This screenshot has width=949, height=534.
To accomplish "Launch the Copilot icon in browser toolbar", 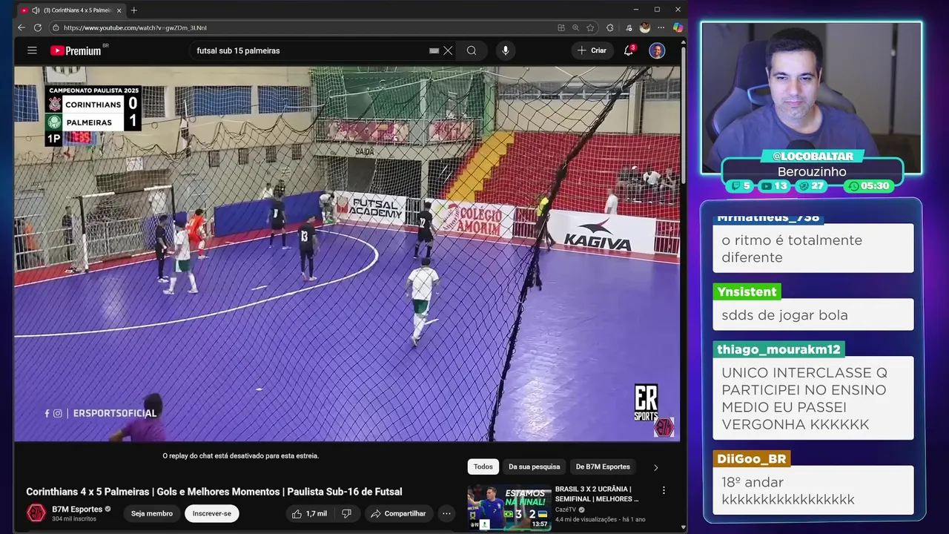I will click(678, 27).
